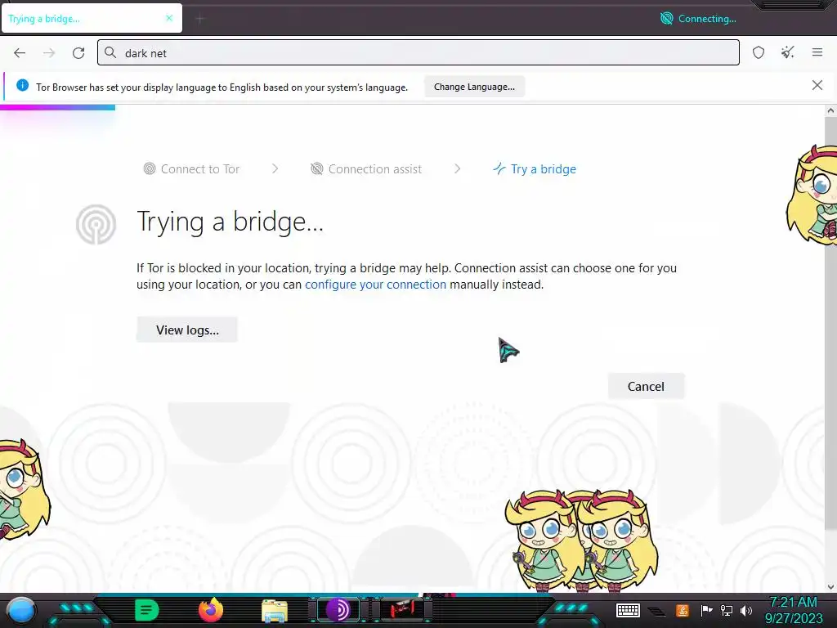Image resolution: width=837 pixels, height=628 pixels.
Task: Click the dark tray icon next to the keyboard icon
Action: click(657, 610)
